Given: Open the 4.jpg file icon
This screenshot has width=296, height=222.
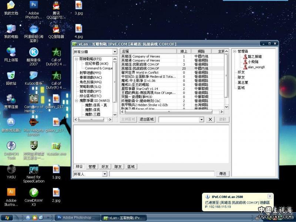Looking at the screenshot, I should (78, 31).
